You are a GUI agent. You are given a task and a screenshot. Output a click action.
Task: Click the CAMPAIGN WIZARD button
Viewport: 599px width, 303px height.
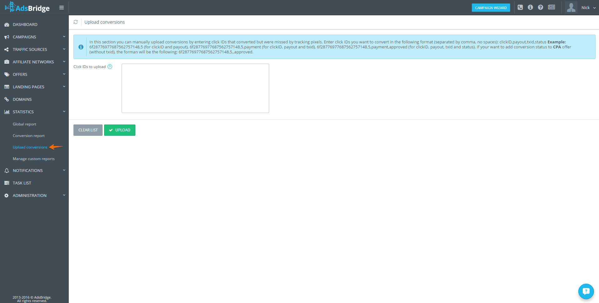click(x=491, y=8)
